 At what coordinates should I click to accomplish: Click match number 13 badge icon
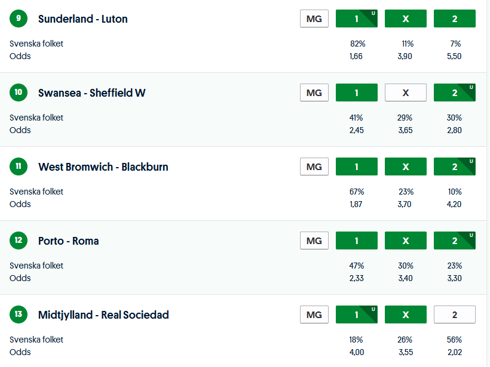19,314
